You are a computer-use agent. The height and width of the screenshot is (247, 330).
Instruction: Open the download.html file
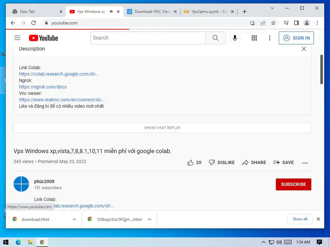35,219
